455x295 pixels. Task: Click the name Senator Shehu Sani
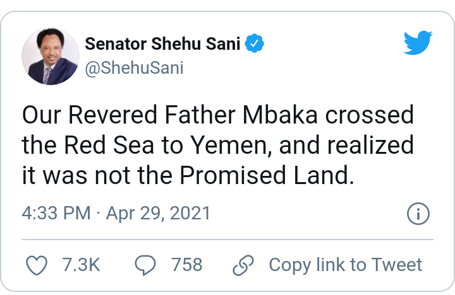click(x=163, y=44)
